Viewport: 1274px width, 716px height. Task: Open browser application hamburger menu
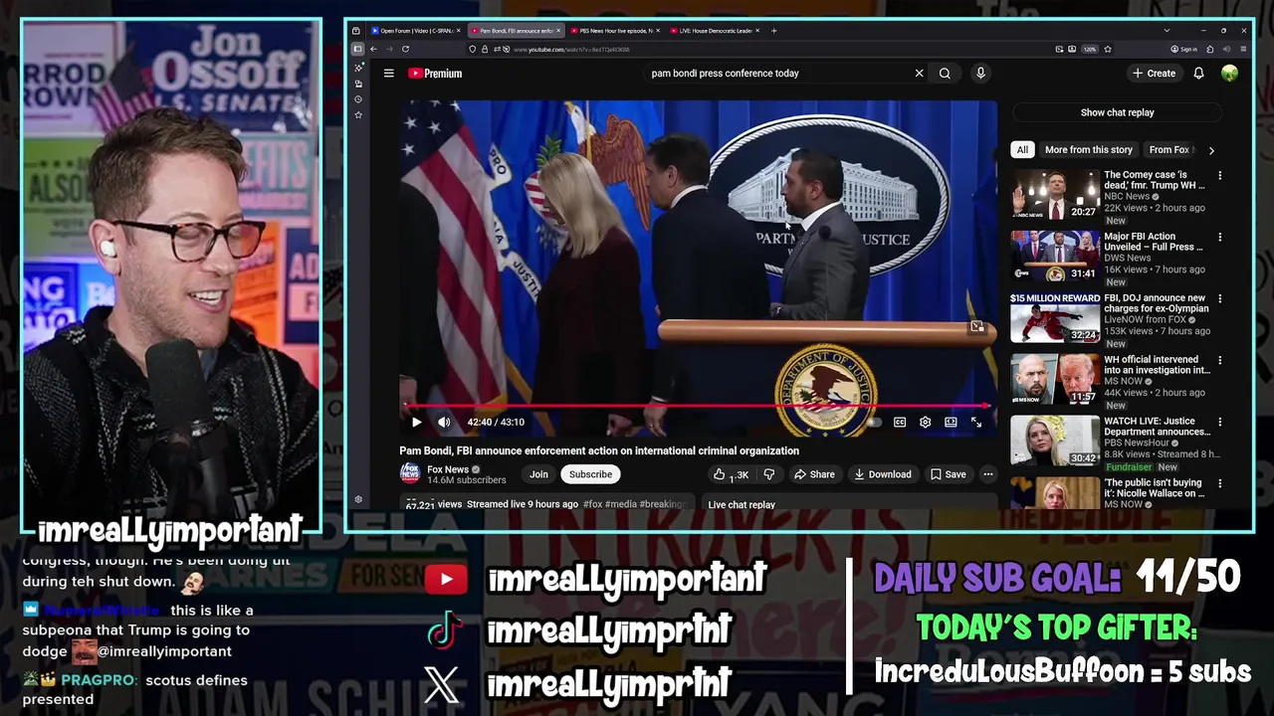point(1243,49)
